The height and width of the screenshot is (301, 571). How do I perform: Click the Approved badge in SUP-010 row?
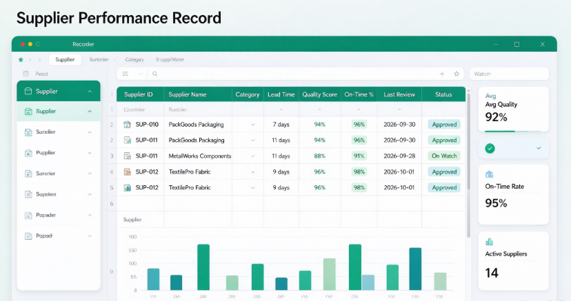click(444, 125)
